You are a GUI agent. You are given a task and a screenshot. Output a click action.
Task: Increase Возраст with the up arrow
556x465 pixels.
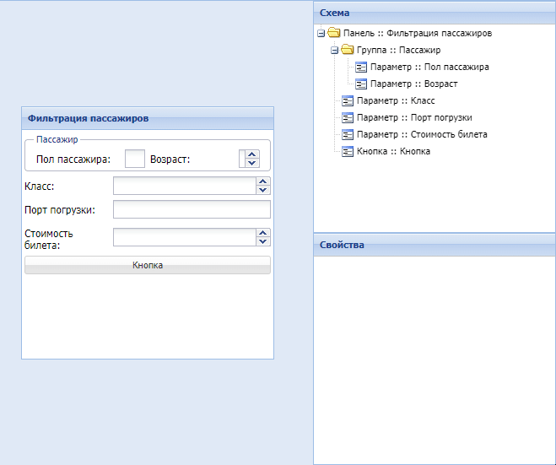252,154
